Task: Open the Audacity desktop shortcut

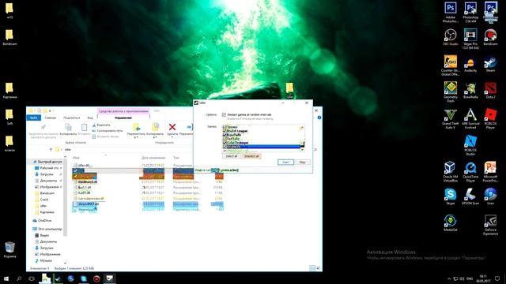Action: [x=470, y=63]
